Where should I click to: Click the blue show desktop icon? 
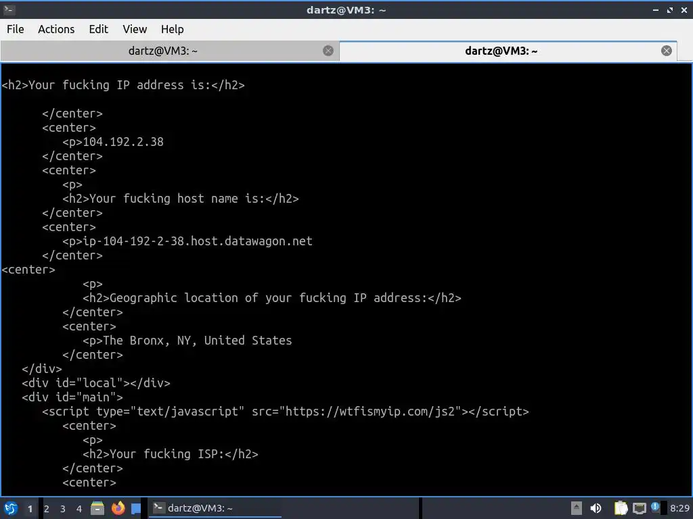136,508
